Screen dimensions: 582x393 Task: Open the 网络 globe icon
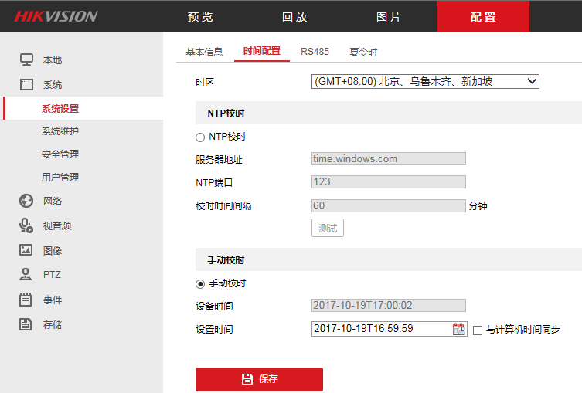coord(26,201)
